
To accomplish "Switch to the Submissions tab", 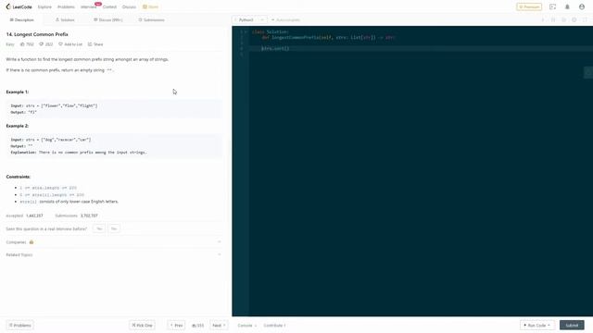I will (151, 19).
